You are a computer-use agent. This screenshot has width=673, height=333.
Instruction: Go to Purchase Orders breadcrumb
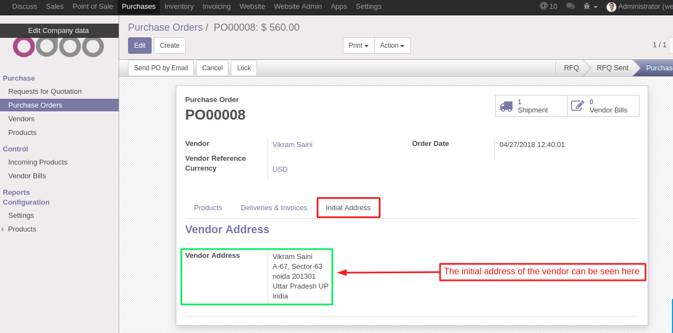(x=165, y=27)
